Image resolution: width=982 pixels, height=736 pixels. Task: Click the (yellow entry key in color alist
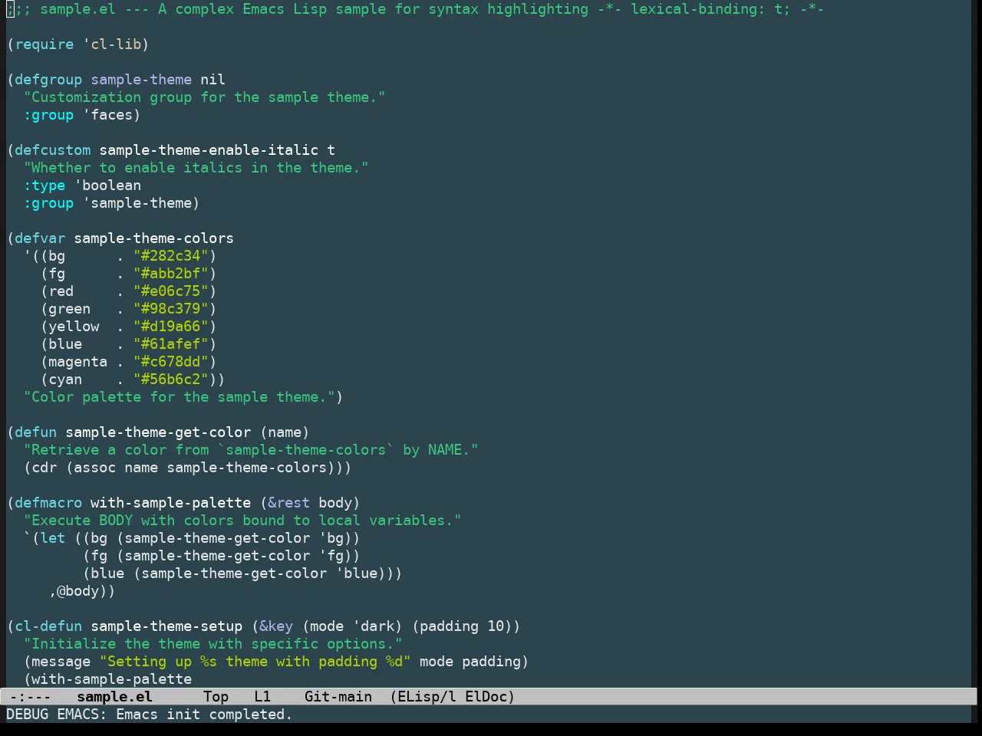69,327
